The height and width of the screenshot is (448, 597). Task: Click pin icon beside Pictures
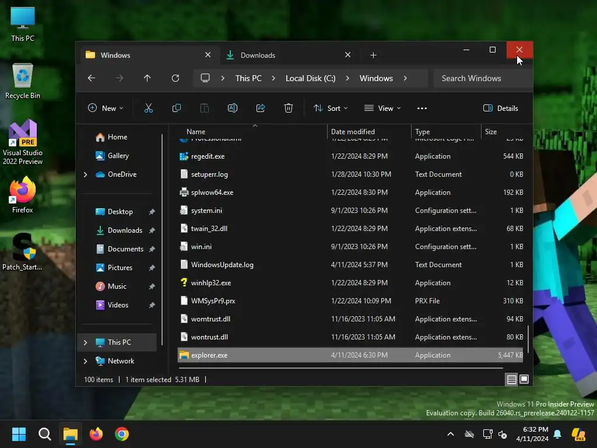[152, 268]
